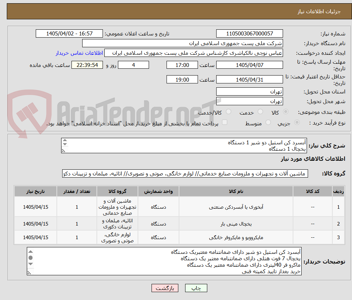352x300 pixels.
Task: Click the validity time field 19:00
Action: coord(182,79)
